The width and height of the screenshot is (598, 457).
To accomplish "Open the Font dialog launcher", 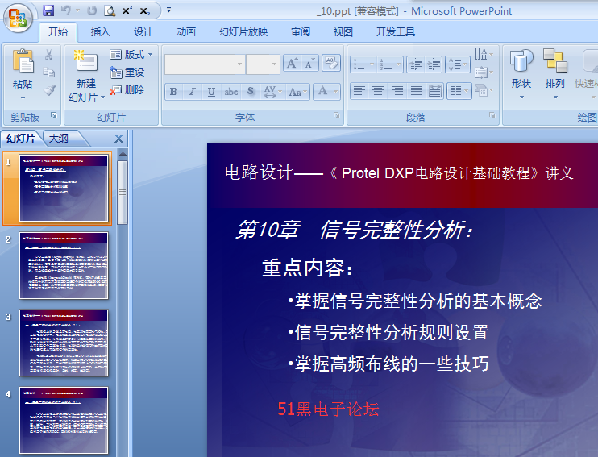I will click(x=336, y=115).
